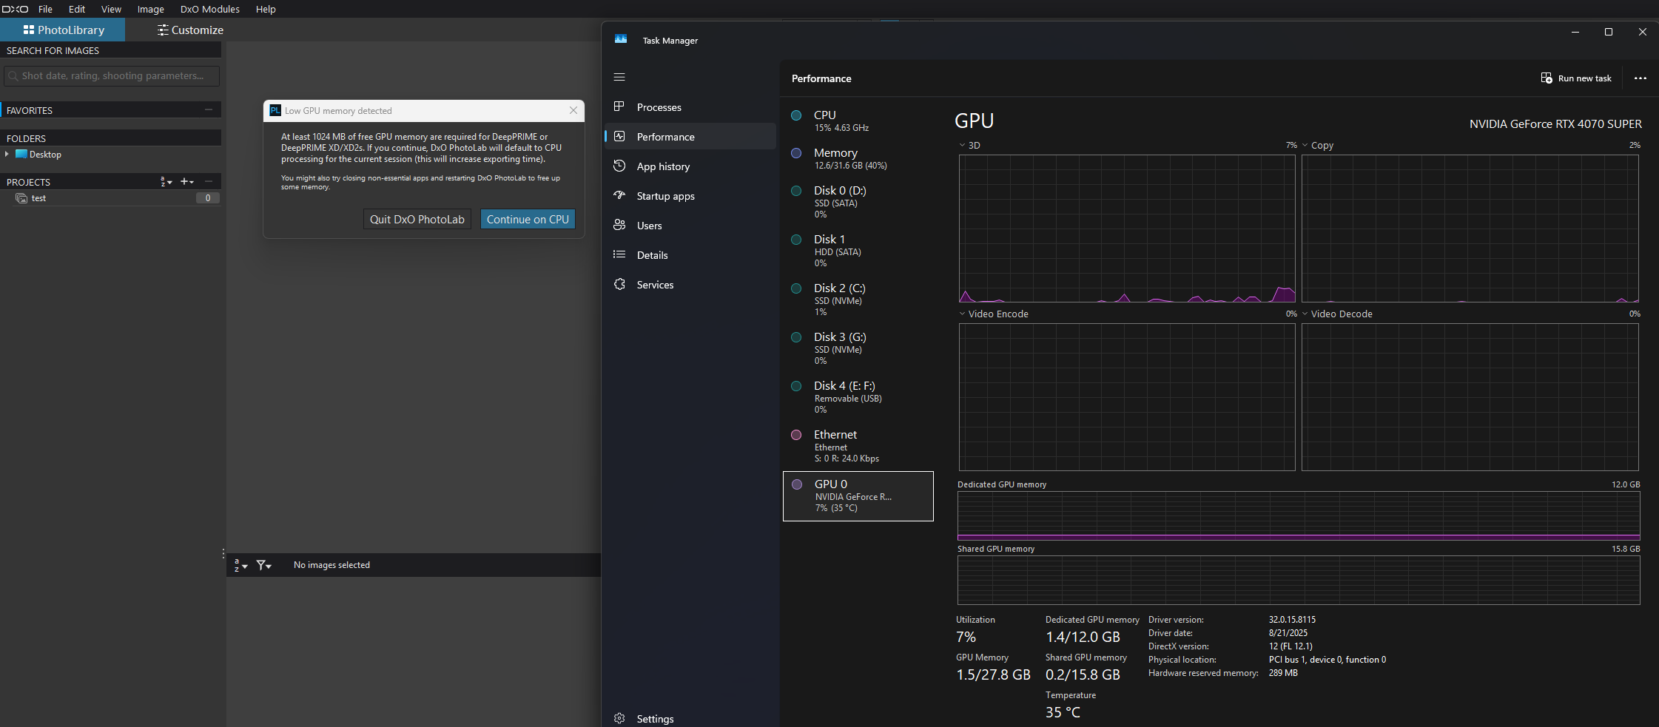Open the Image menu
The image size is (1659, 727).
point(150,9)
